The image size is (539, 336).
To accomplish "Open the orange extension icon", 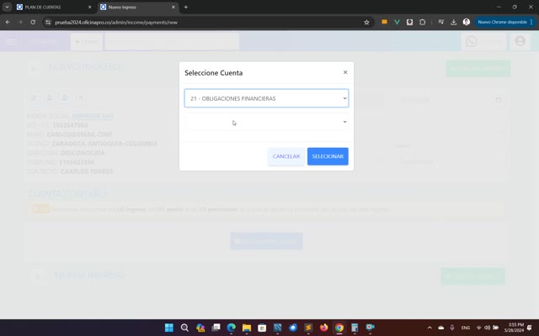I will click(x=384, y=22).
